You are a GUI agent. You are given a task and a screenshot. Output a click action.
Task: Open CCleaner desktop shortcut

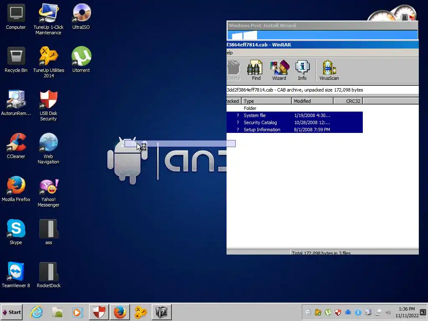(x=16, y=146)
